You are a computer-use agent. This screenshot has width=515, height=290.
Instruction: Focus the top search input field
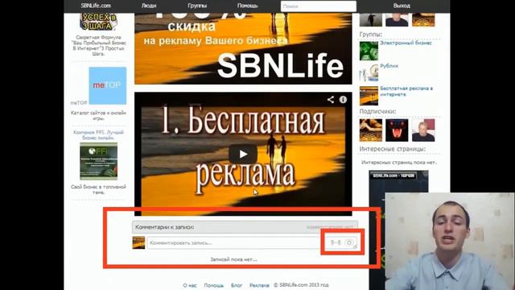tap(319, 6)
